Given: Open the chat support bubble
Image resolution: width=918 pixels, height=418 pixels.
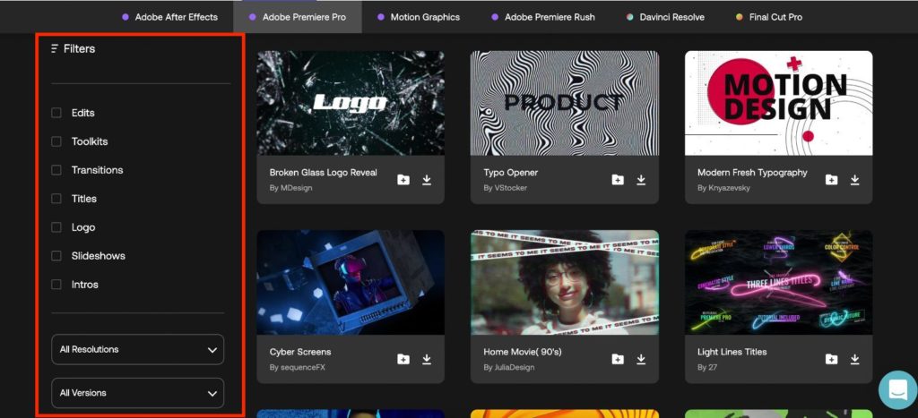Looking at the screenshot, I should point(896,388).
